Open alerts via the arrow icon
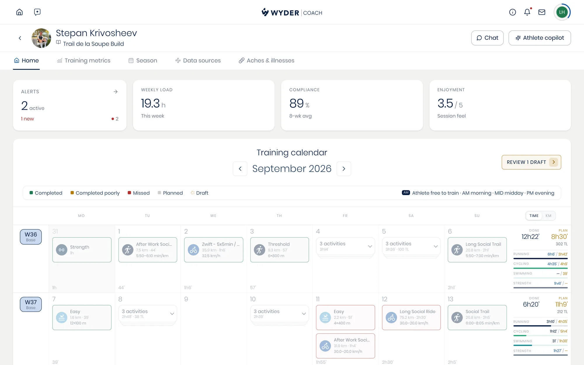 [x=116, y=92]
